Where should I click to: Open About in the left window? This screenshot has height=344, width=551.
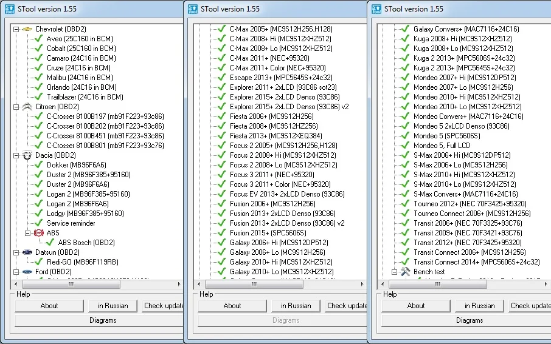click(49, 306)
